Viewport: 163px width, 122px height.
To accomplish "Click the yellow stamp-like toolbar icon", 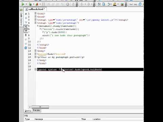I will coord(115,4).
